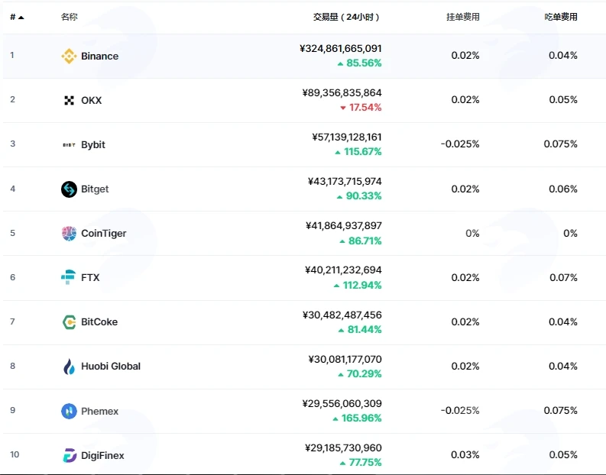Select the Huobi Global flame icon
This screenshot has width=606, height=475.
[x=69, y=366]
